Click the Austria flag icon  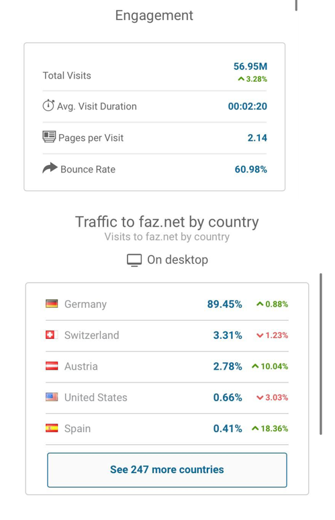coord(52,366)
